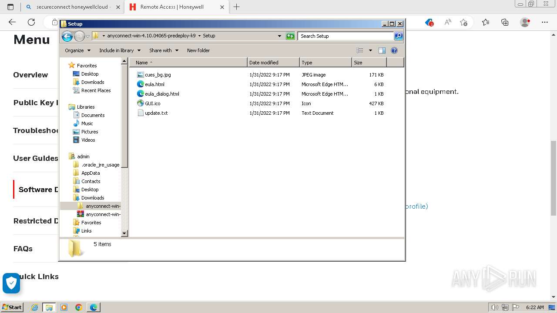Screen dimensions: 557x313
Task: Click the blue shield badge on page
Action: pos(11,283)
